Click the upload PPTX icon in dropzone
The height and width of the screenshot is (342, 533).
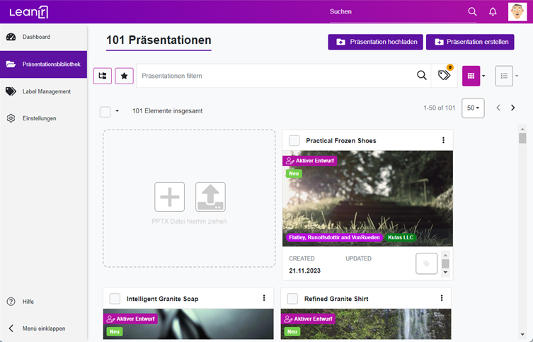(x=210, y=197)
